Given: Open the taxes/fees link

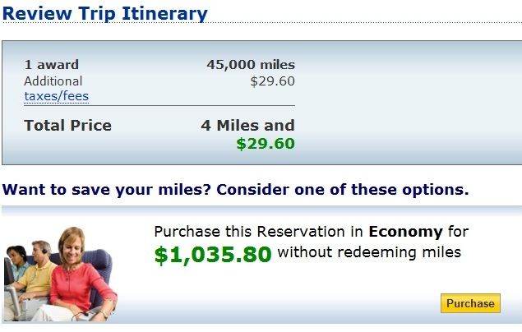Looking at the screenshot, I should point(56,96).
